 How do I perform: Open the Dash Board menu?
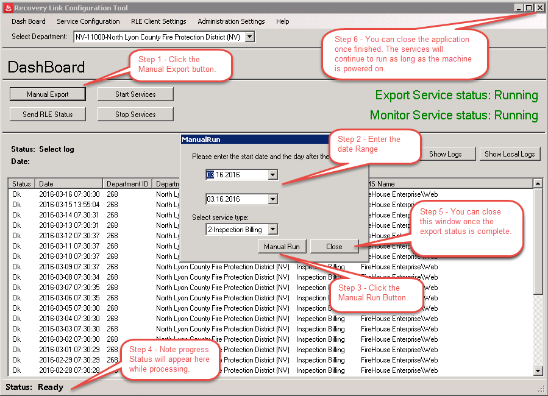pyautogui.click(x=29, y=21)
